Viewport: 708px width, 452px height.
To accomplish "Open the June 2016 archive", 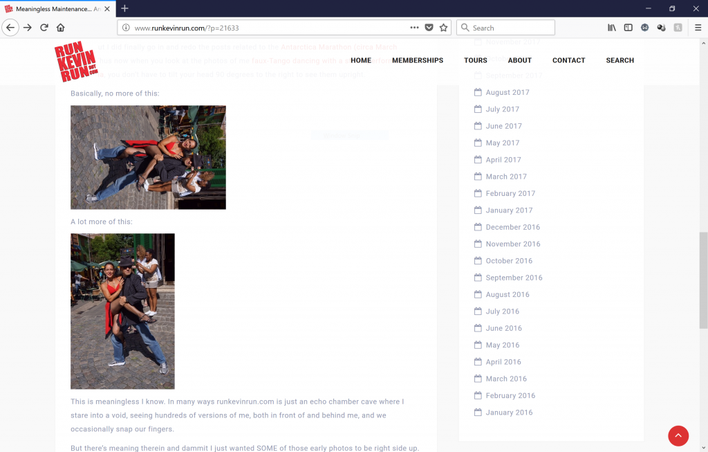I will click(503, 328).
